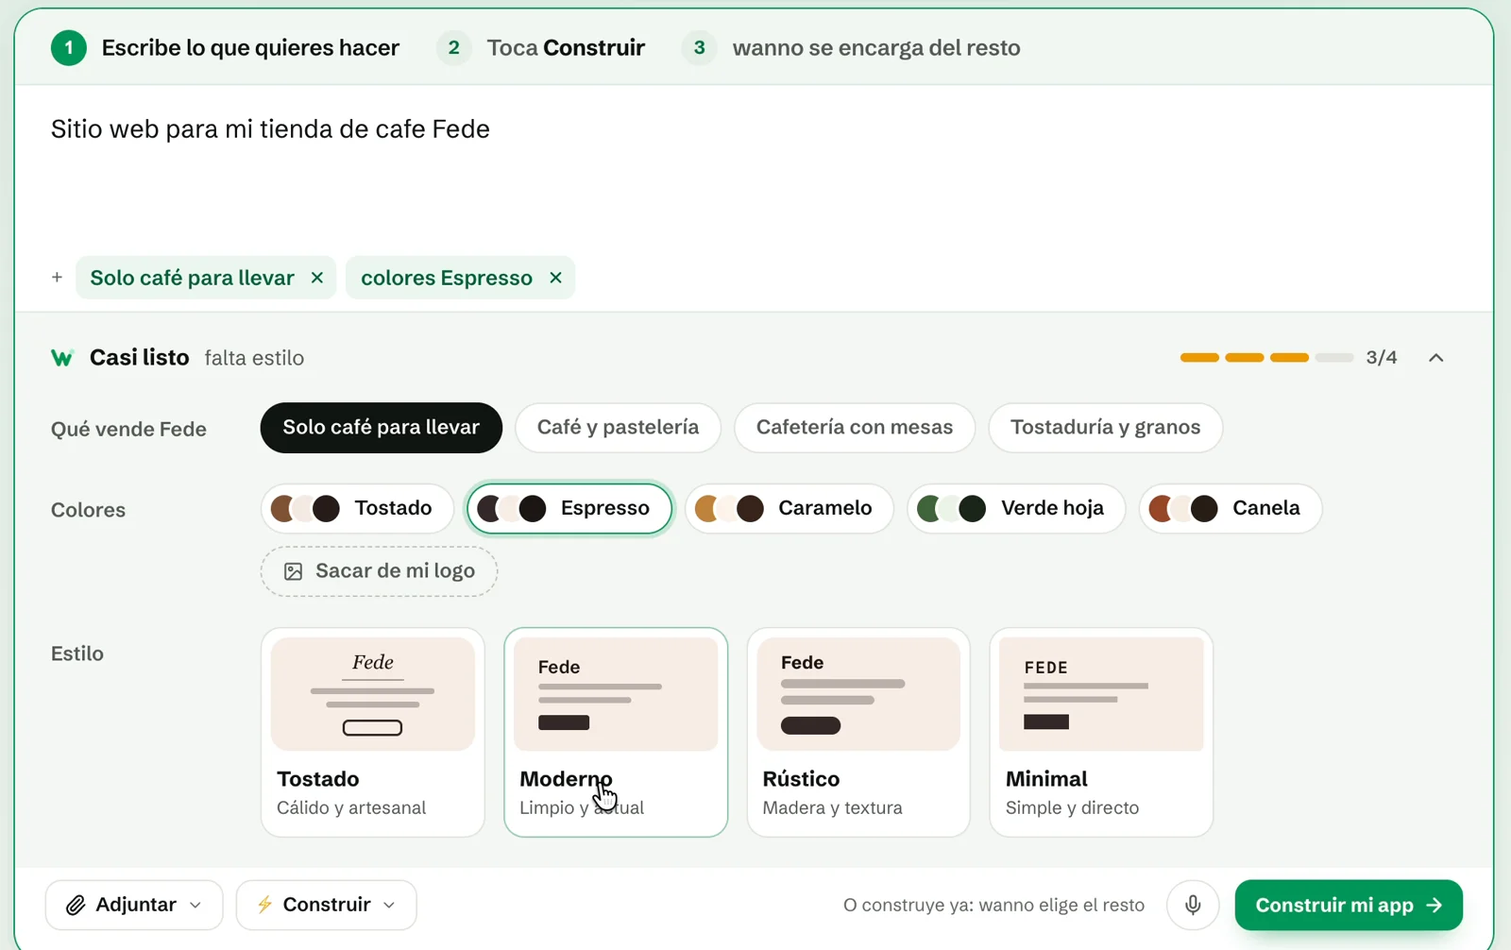This screenshot has width=1511, height=950.
Task: Pick the Espresso color palette
Action: 569,508
